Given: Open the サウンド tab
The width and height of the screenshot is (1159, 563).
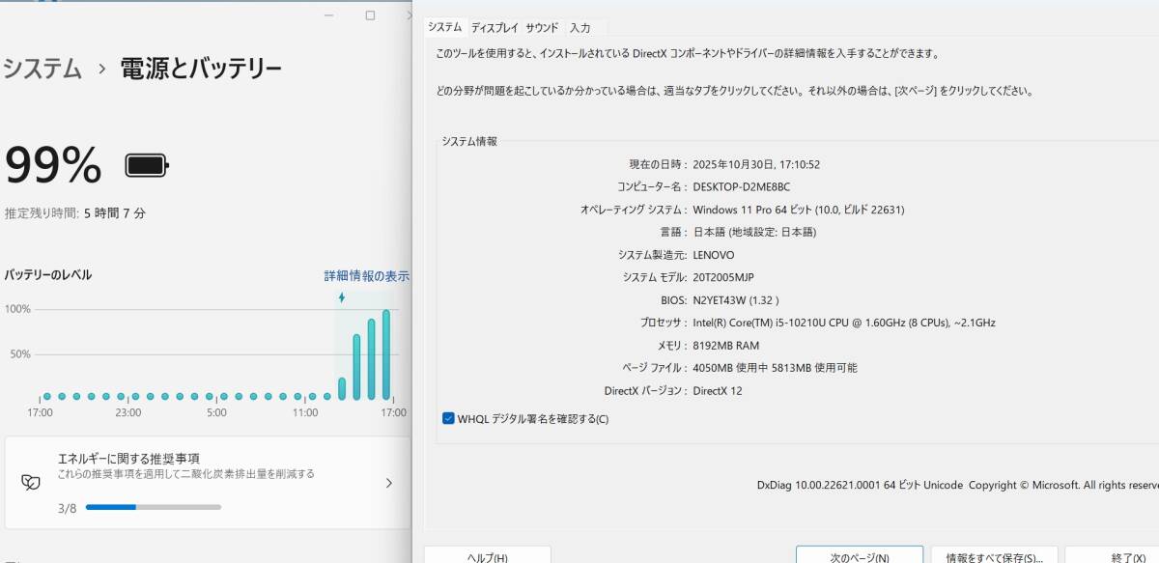Looking at the screenshot, I should 541,27.
